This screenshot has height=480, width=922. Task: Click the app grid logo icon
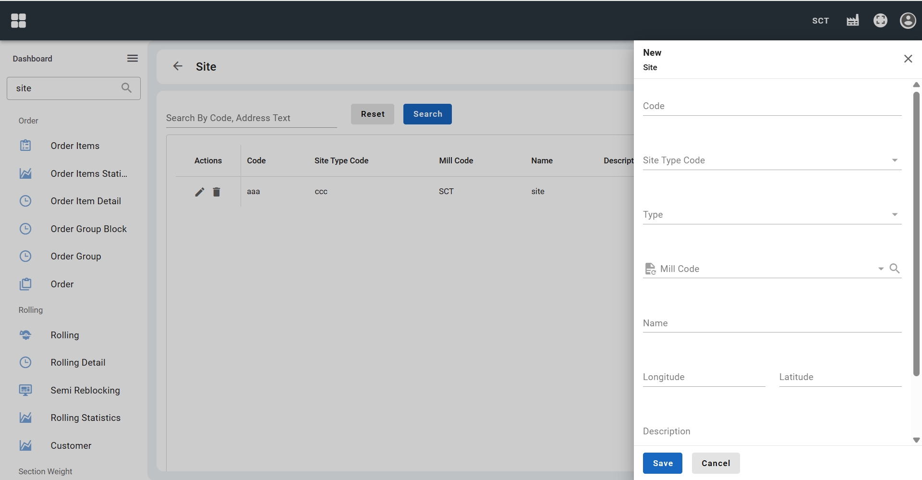coord(18,21)
